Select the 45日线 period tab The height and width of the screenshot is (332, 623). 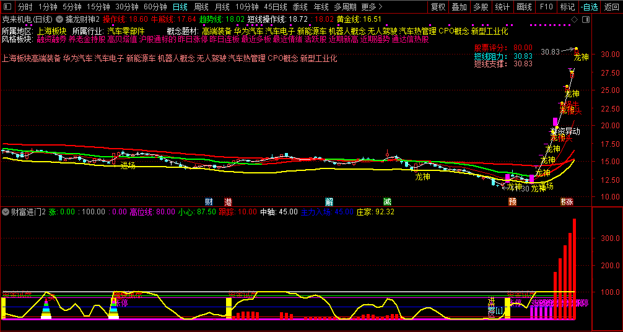click(276, 6)
